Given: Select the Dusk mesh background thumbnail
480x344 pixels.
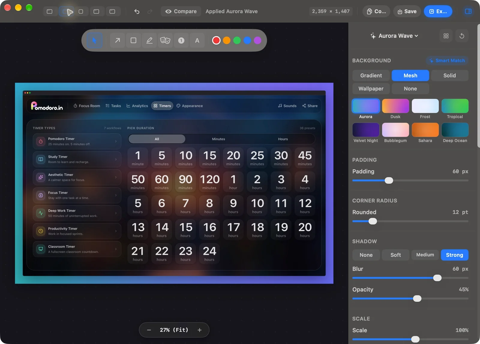Looking at the screenshot, I should tap(395, 106).
